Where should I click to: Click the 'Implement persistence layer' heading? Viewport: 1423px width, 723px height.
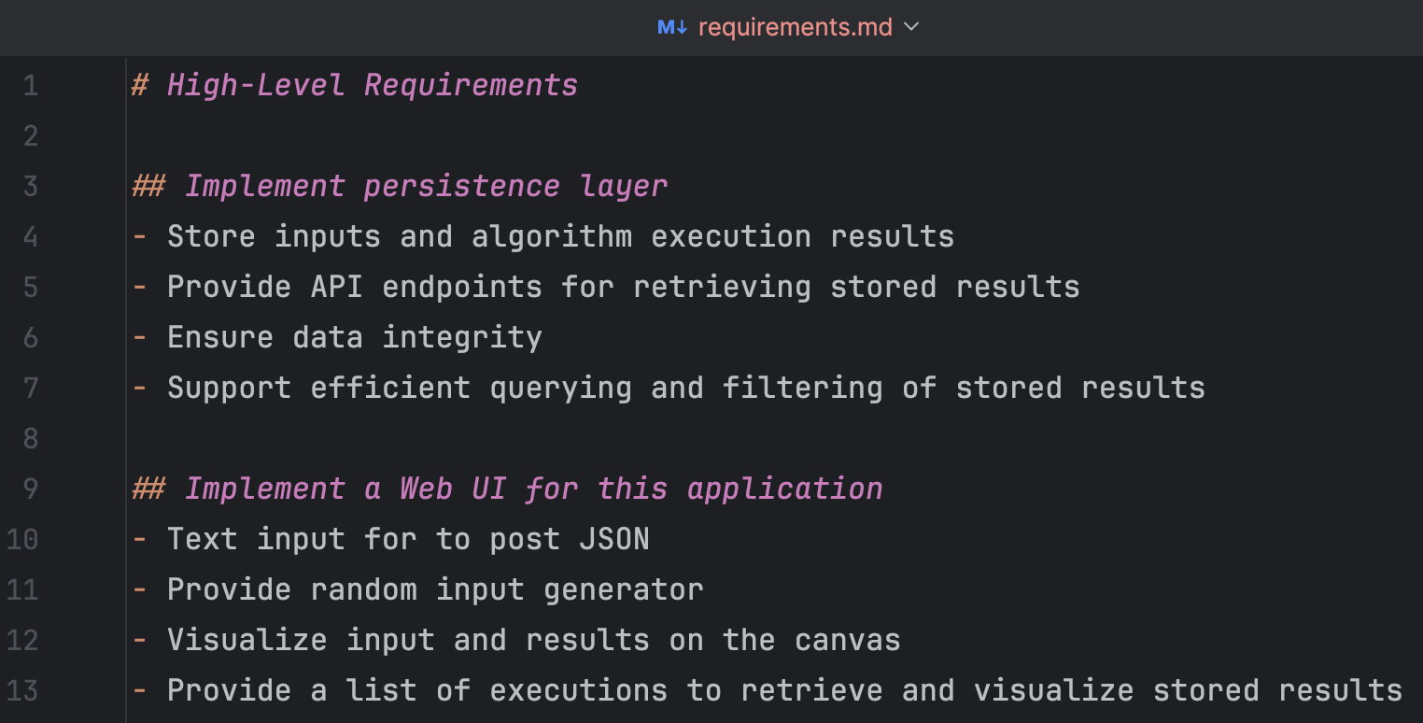[425, 187]
